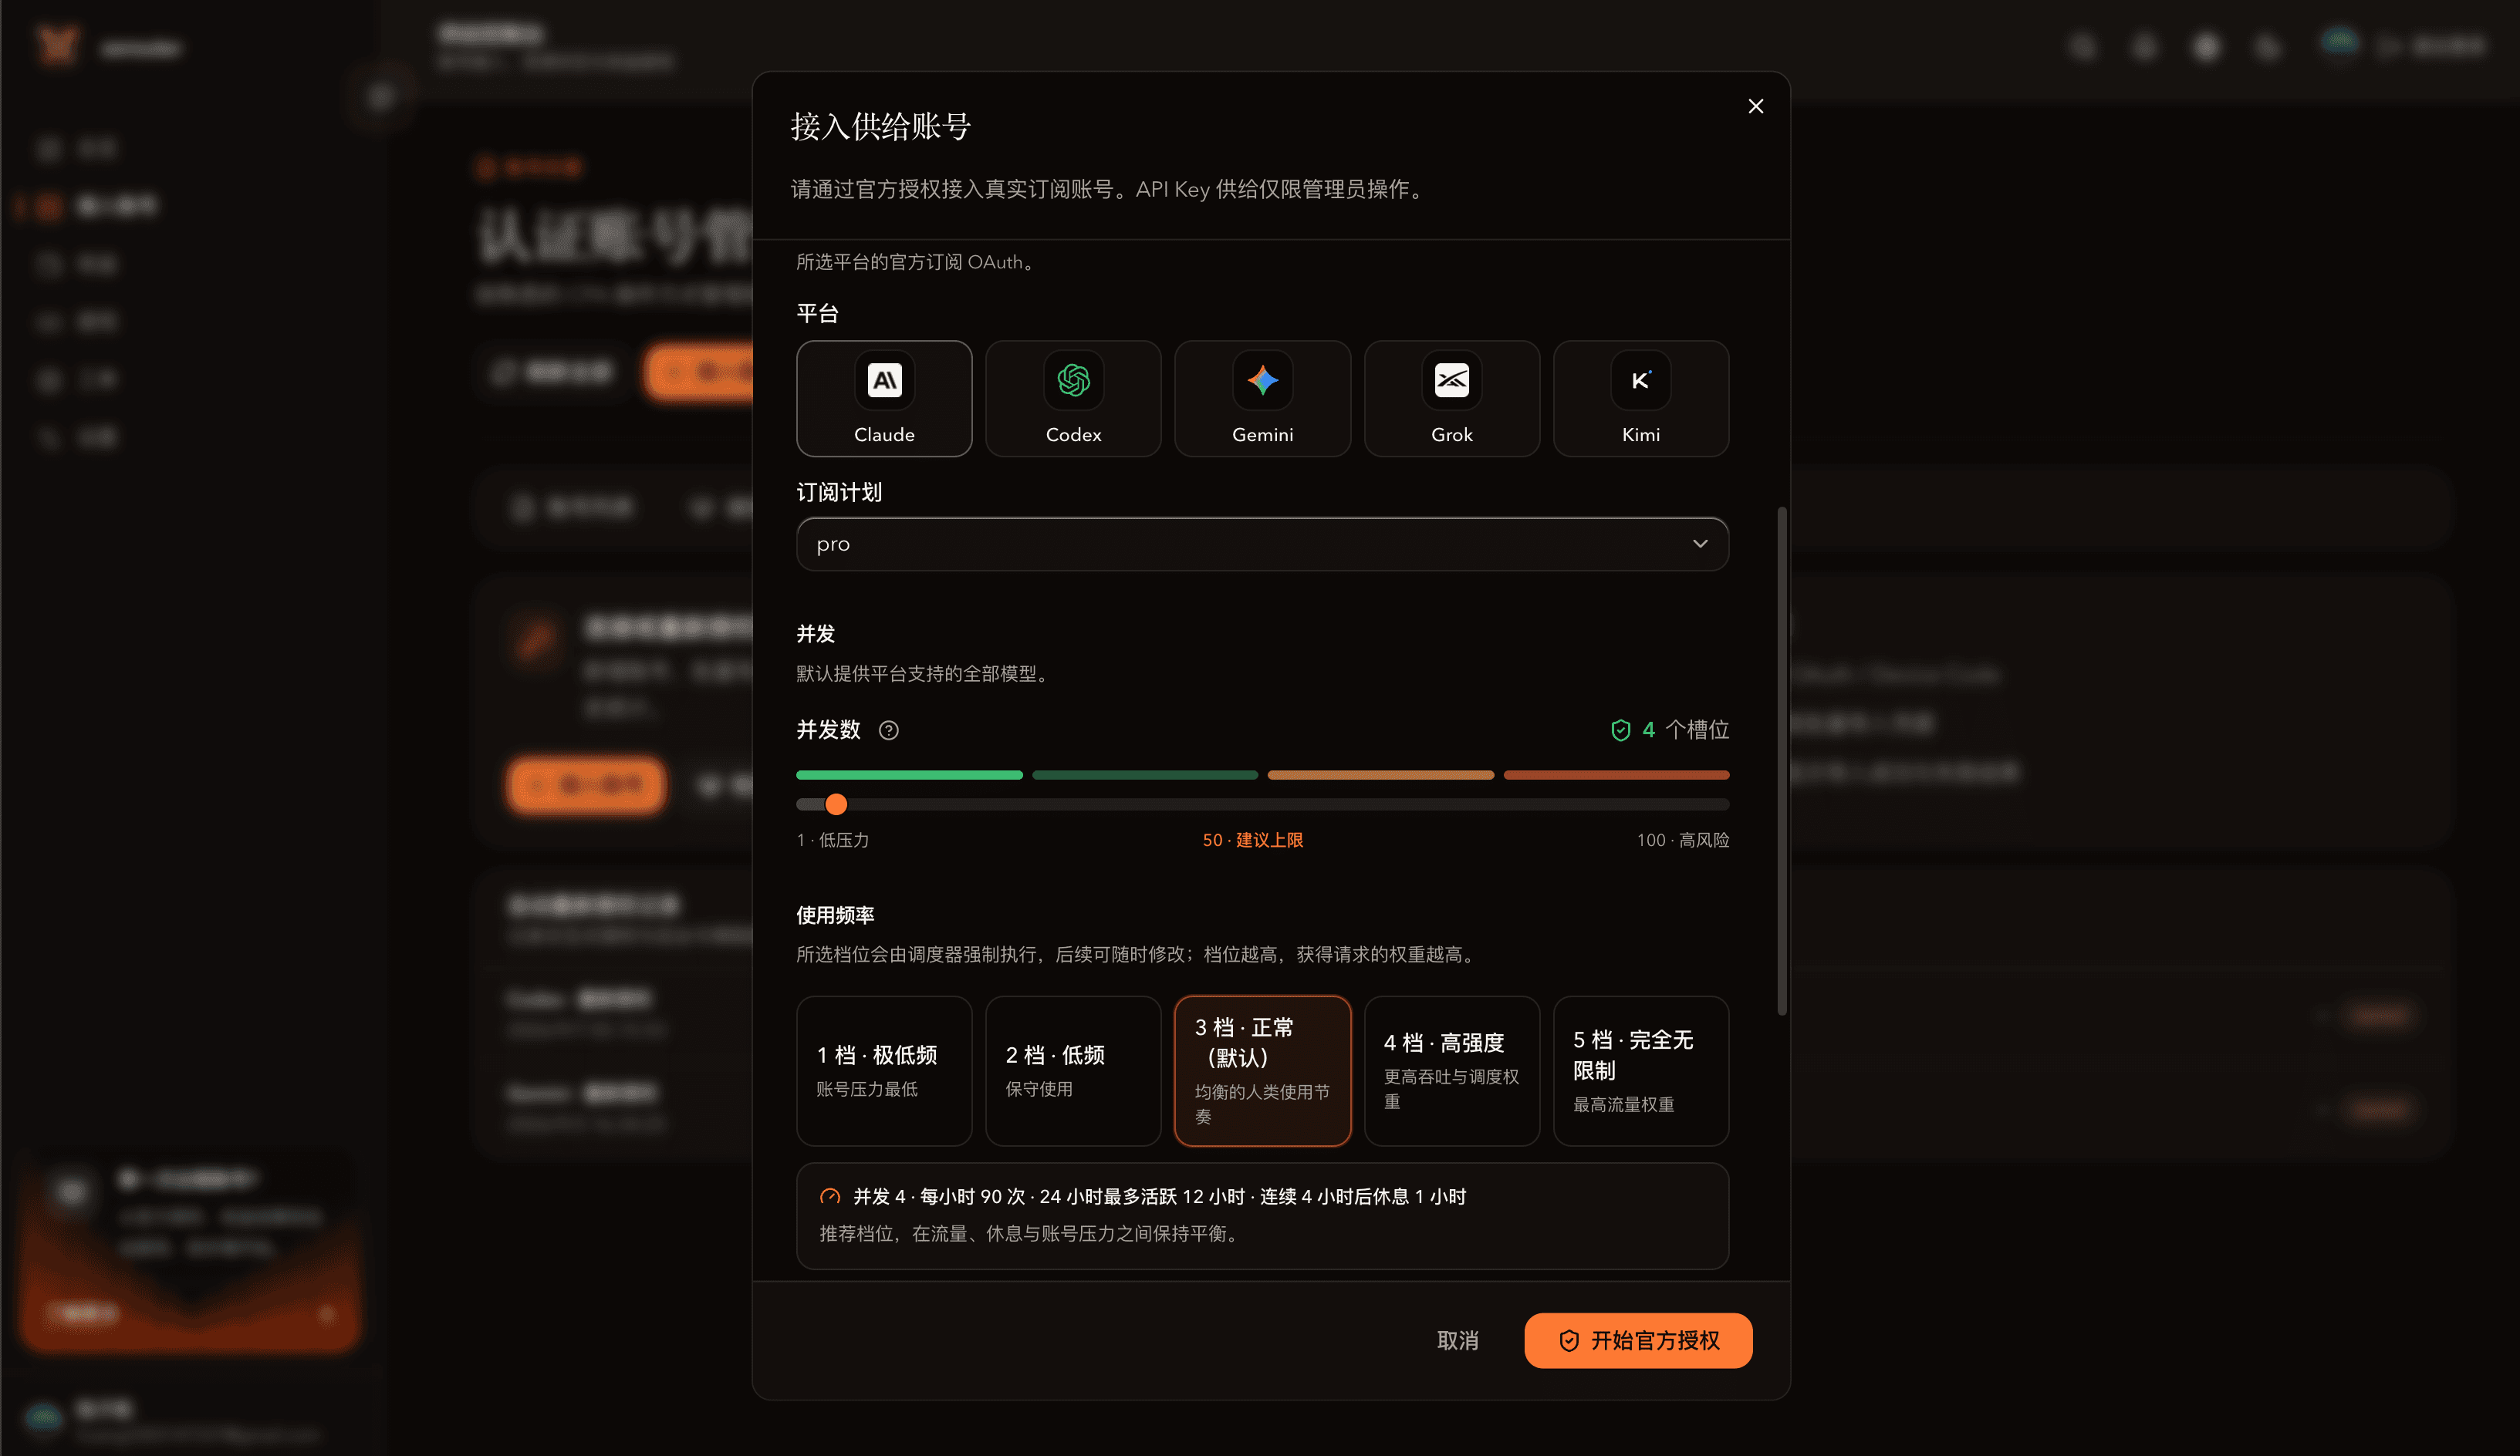Viewport: 2520px width, 1456px height.
Task: Click the gauge icon in summary box
Action: [829, 1196]
